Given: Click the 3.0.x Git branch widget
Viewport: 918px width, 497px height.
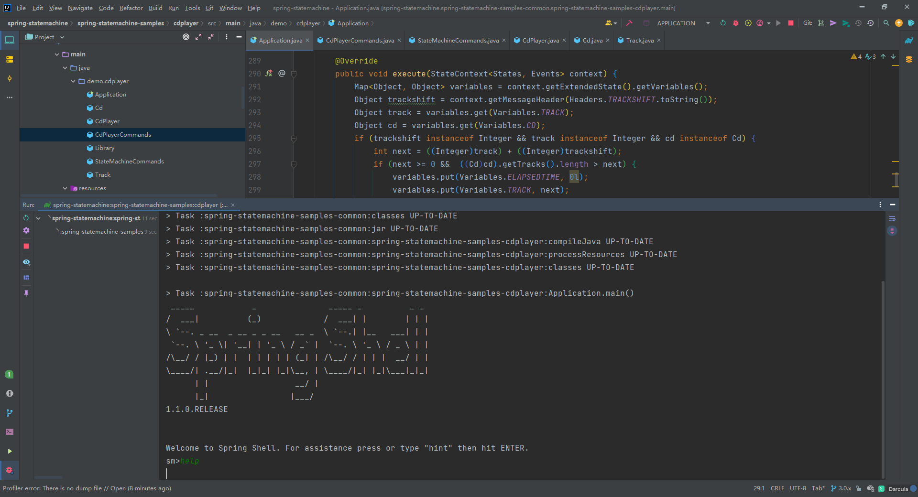Looking at the screenshot, I should 841,488.
